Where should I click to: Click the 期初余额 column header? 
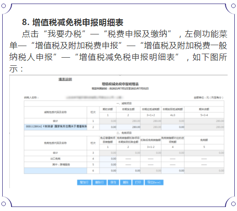click(108, 109)
